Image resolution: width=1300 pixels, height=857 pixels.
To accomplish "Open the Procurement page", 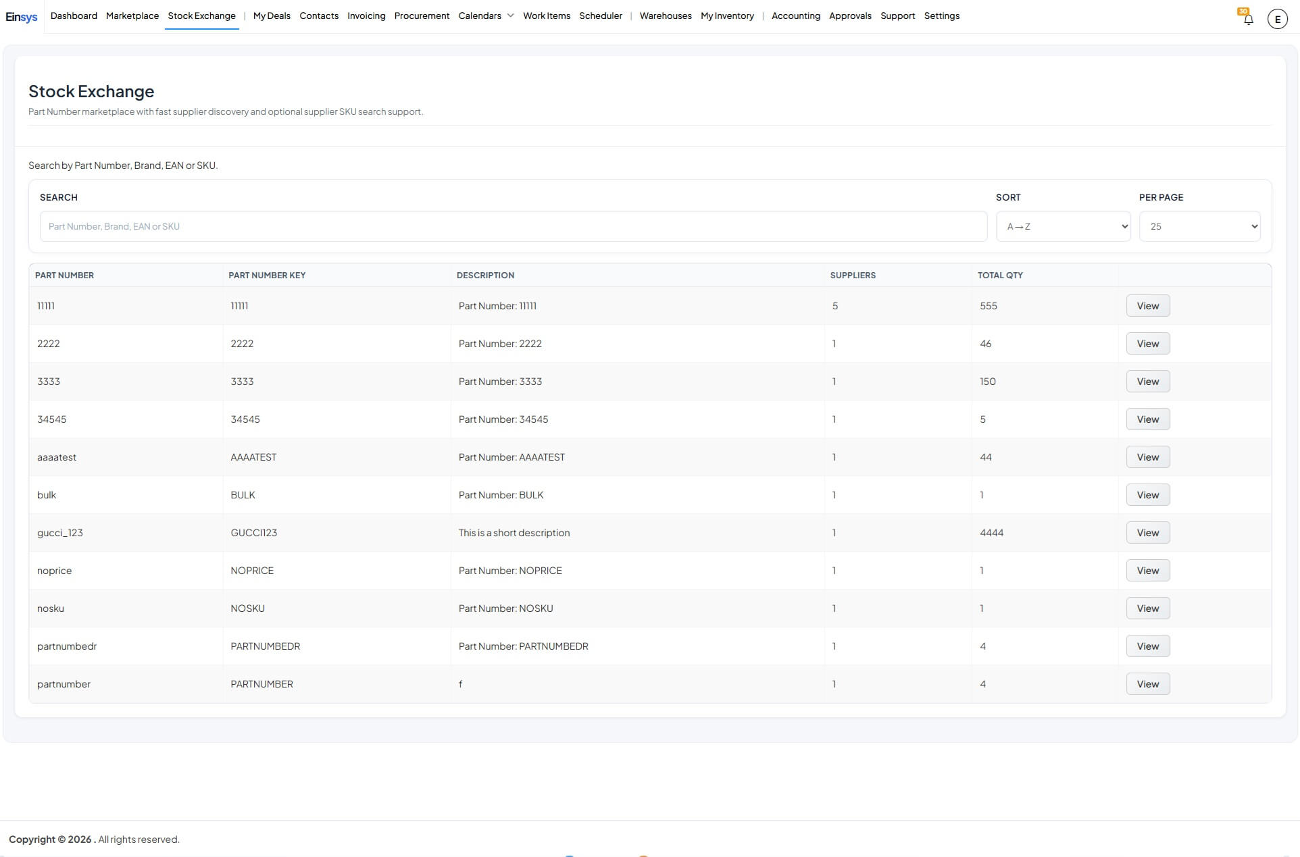I will pyautogui.click(x=422, y=16).
